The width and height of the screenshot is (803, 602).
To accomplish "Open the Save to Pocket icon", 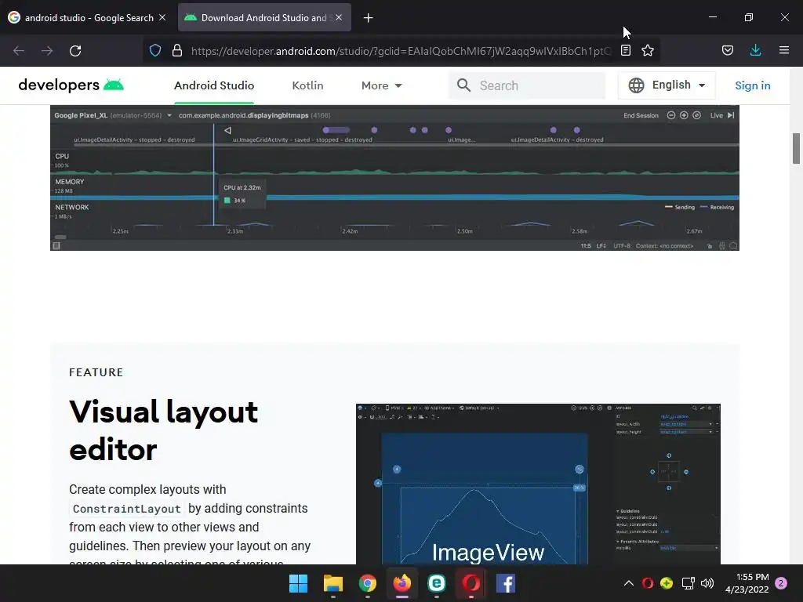I will pyautogui.click(x=728, y=50).
